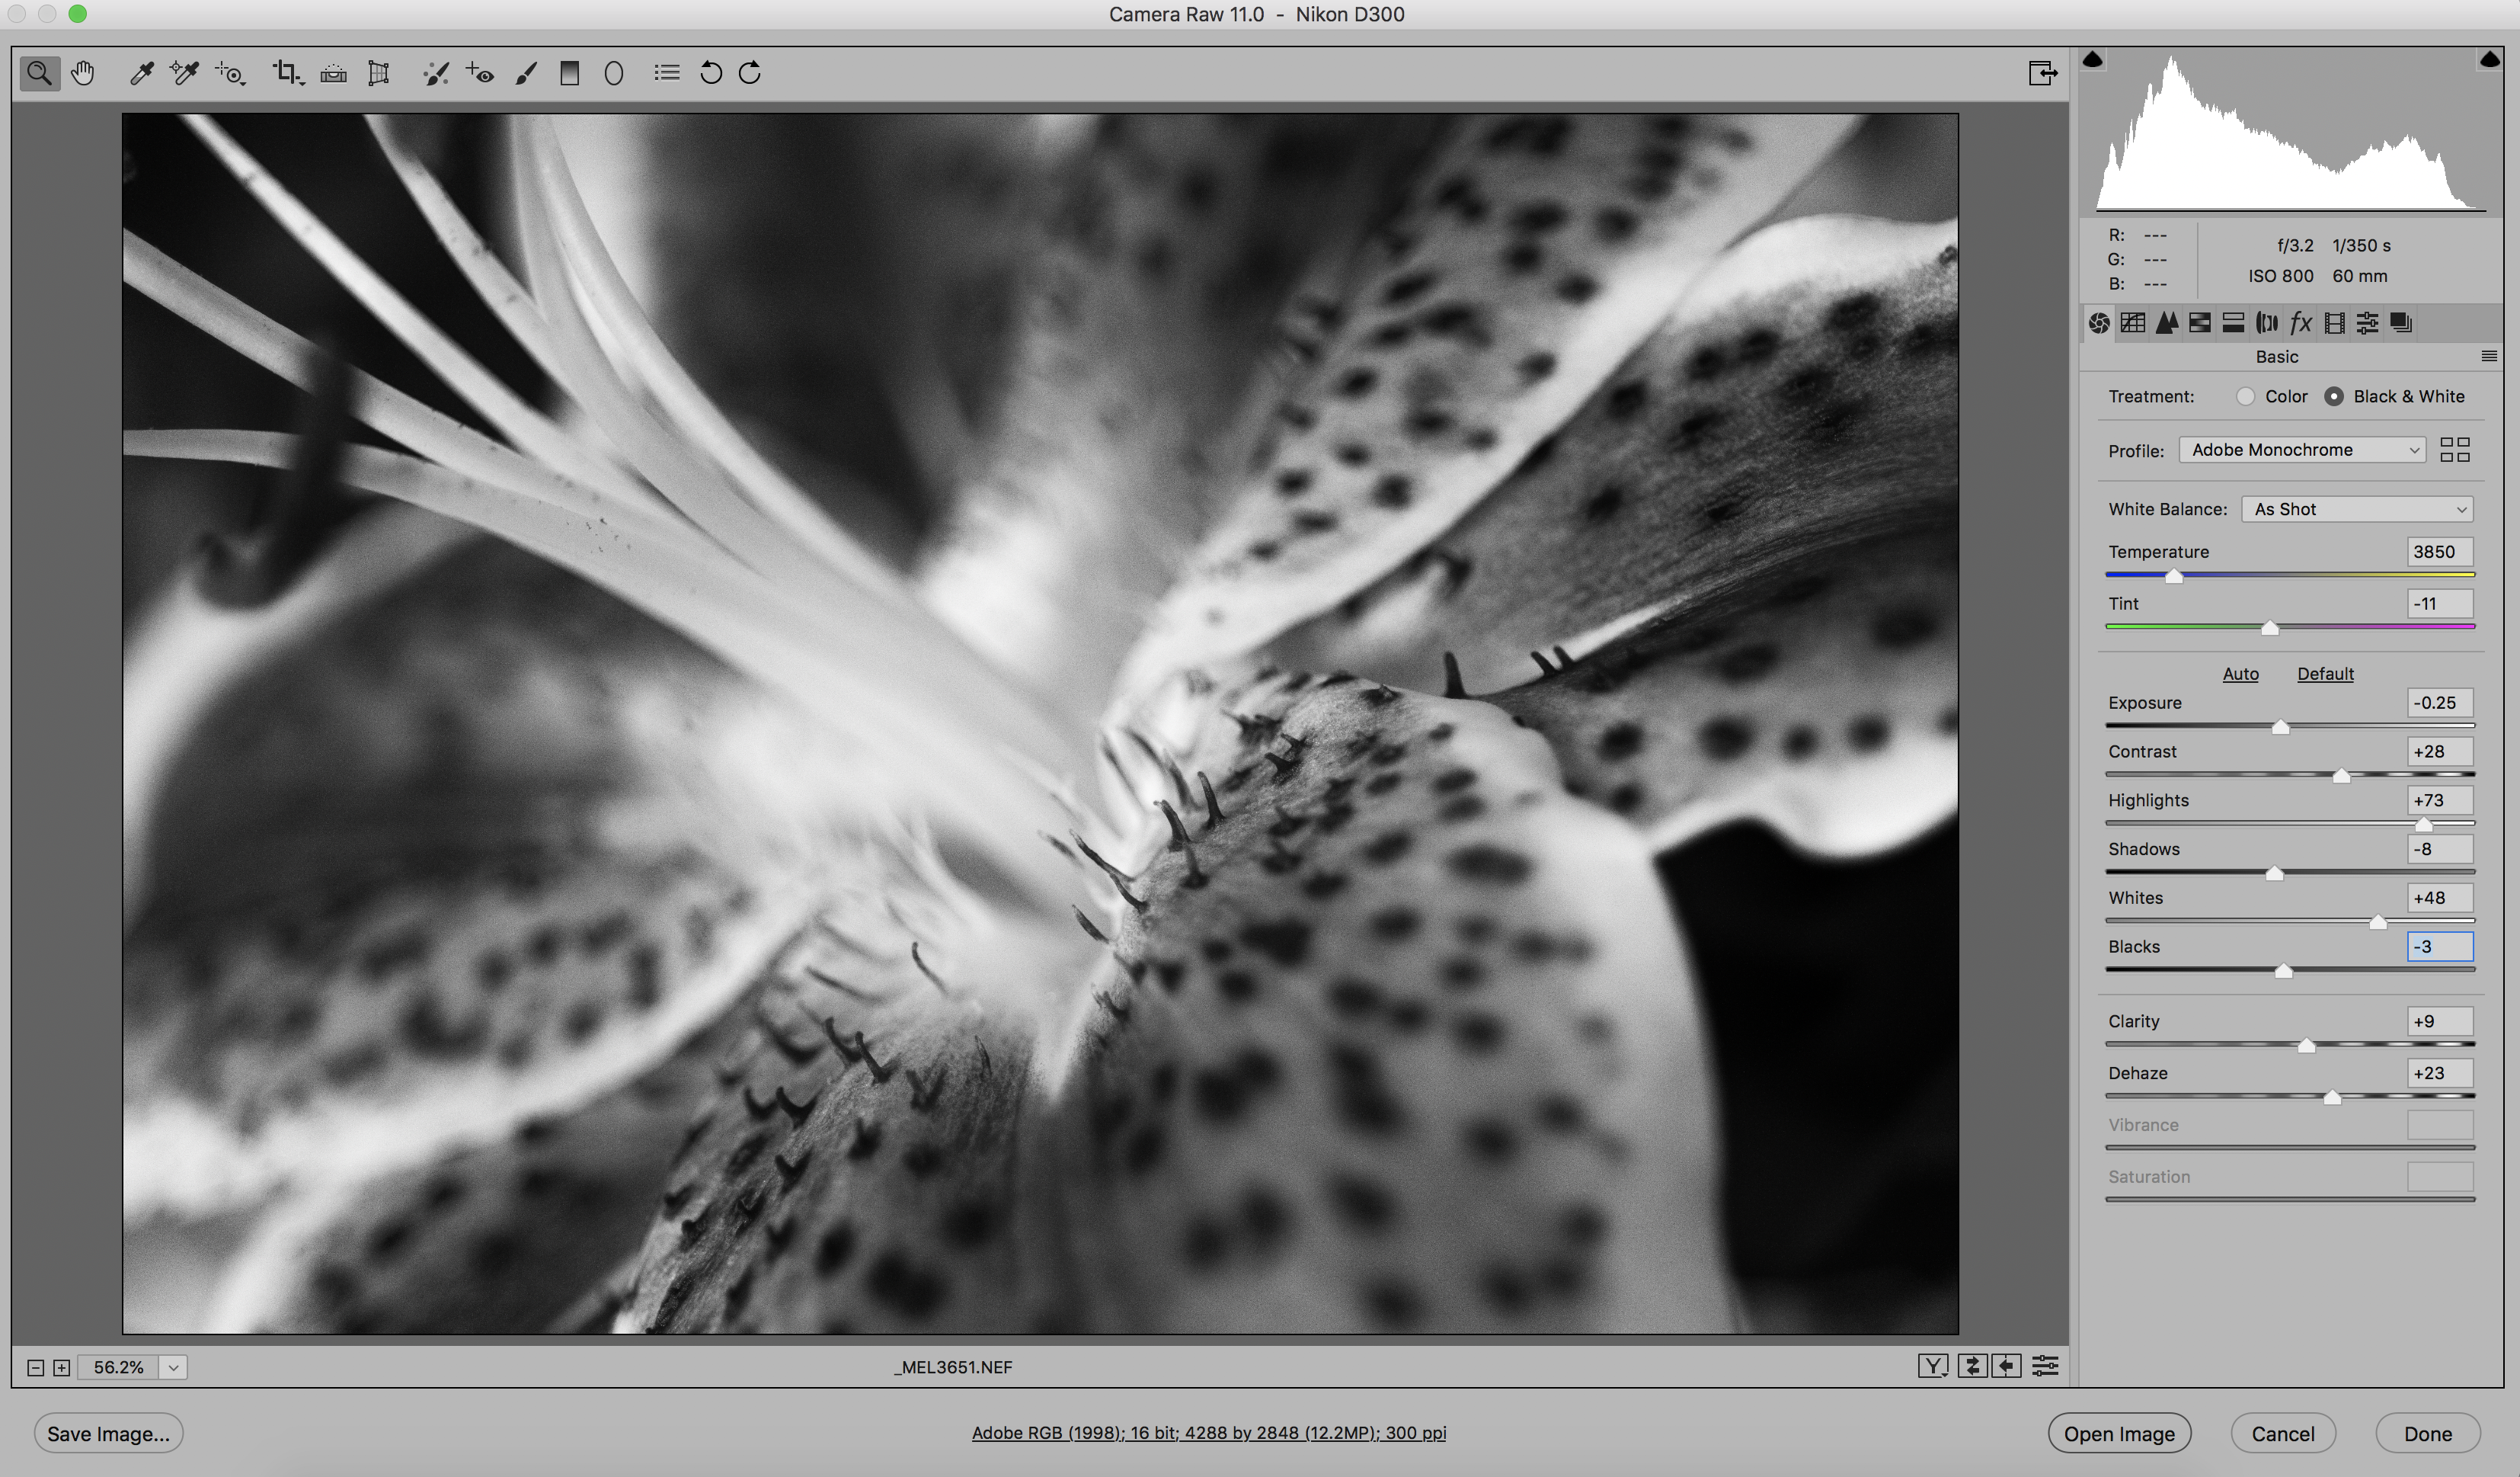Select the Red Eye Removal tool
Screen dimensions: 2520x1477
pos(480,73)
